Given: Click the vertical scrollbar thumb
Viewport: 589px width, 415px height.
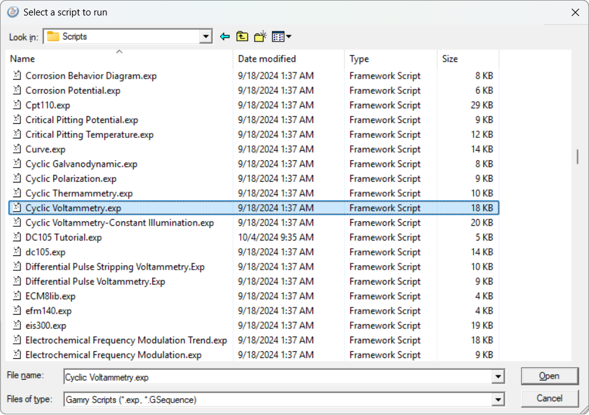Looking at the screenshot, I should point(577,156).
